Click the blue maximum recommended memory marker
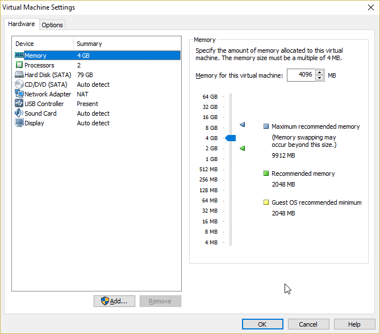 pos(243,125)
